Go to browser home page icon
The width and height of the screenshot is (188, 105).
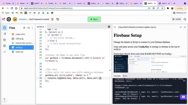coord(16,8)
